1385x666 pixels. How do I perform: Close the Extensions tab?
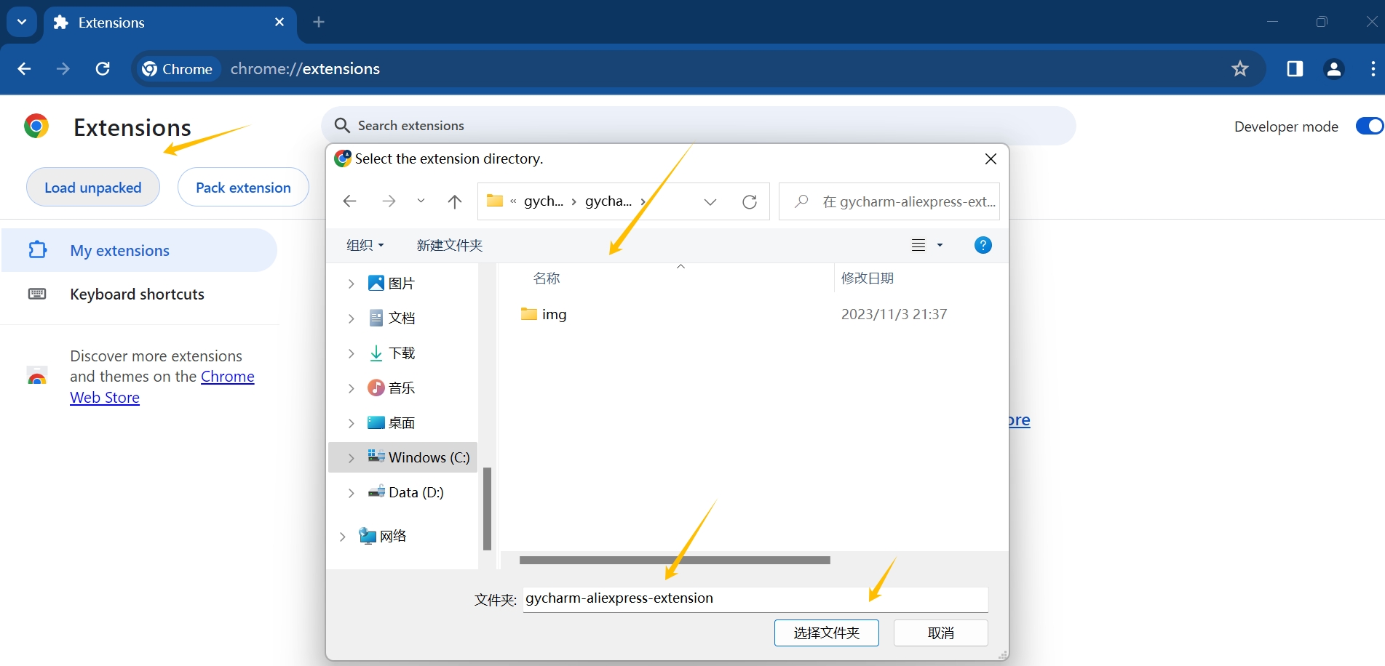pyautogui.click(x=279, y=22)
